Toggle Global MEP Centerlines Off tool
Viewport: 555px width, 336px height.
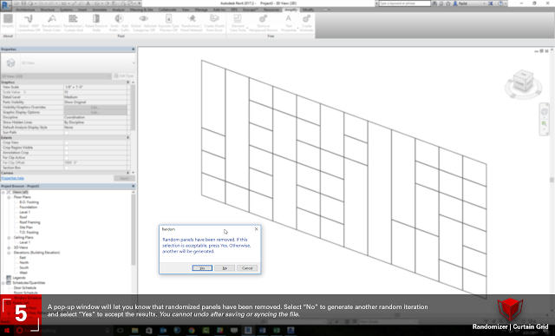[x=29, y=23]
